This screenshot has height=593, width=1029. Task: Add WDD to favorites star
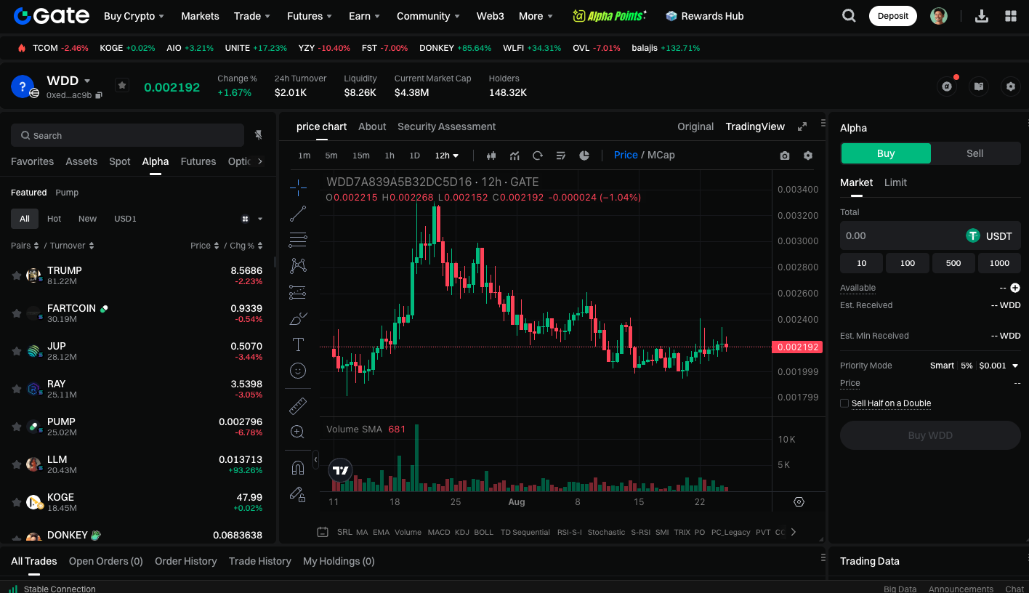coord(122,86)
